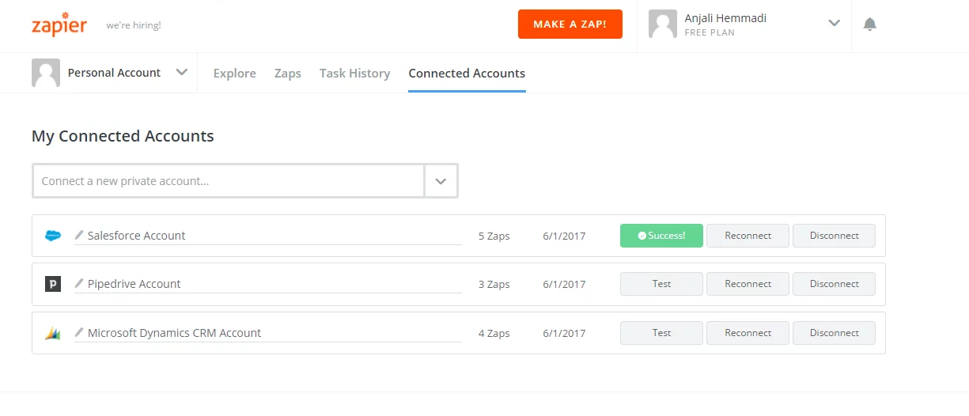Click the Salesforce Account name field
Image resolution: width=969 pixels, height=416 pixels.
coord(268,236)
